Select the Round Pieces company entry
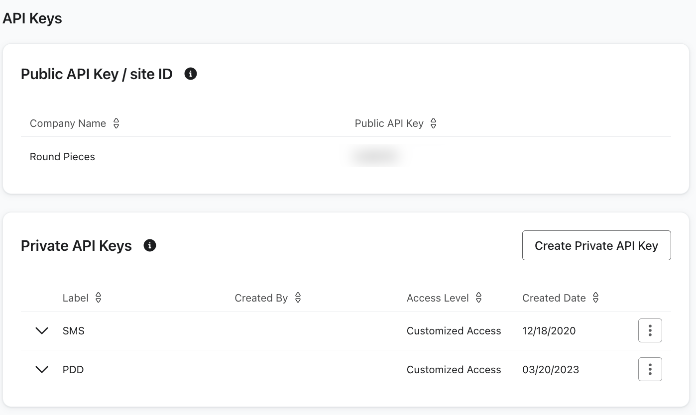The height and width of the screenshot is (415, 696). (x=62, y=156)
